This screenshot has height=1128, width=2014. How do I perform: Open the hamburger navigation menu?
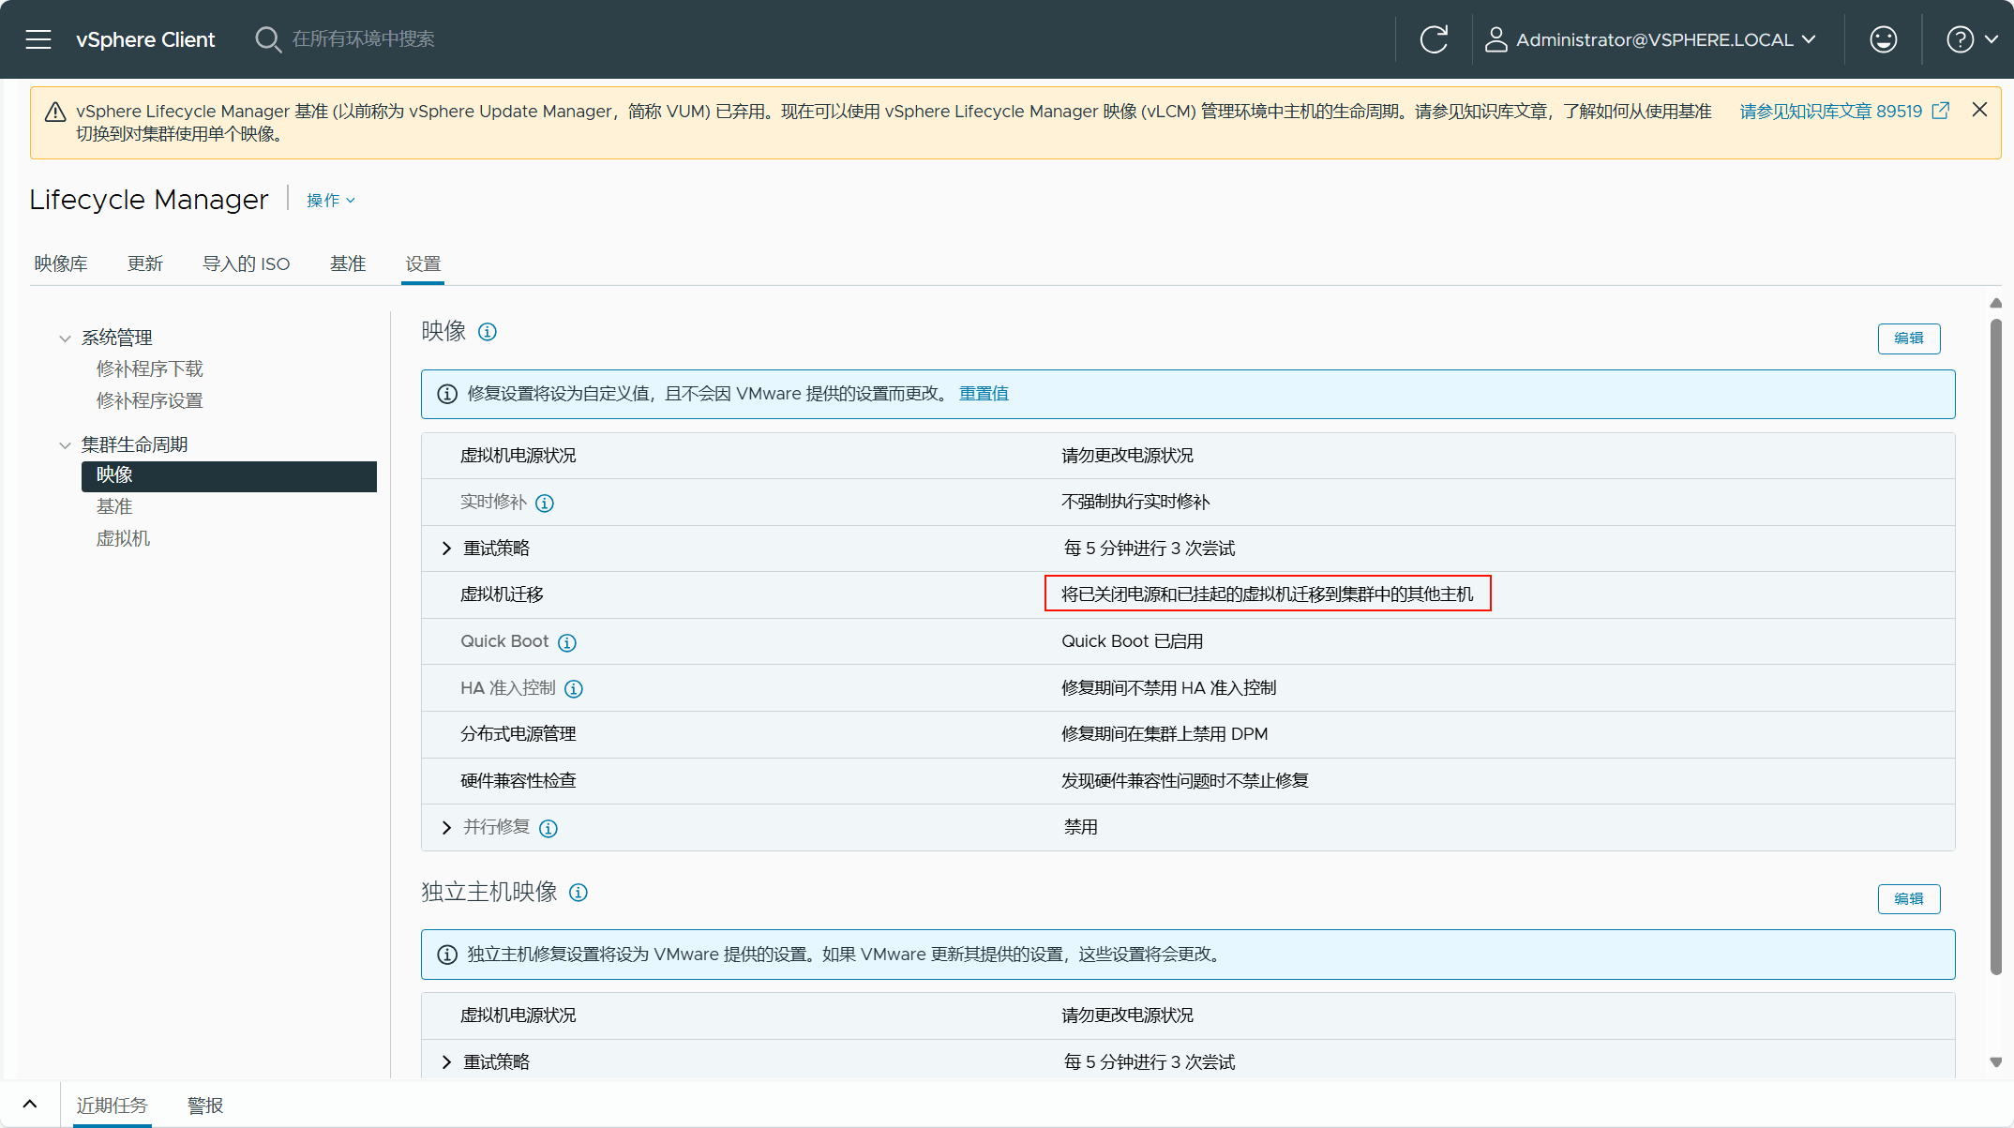coord(38,39)
